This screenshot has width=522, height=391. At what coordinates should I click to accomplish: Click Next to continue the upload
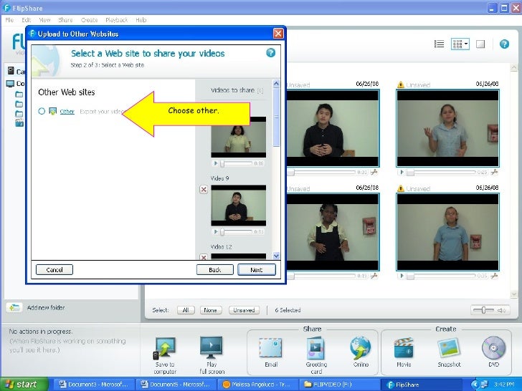(257, 270)
